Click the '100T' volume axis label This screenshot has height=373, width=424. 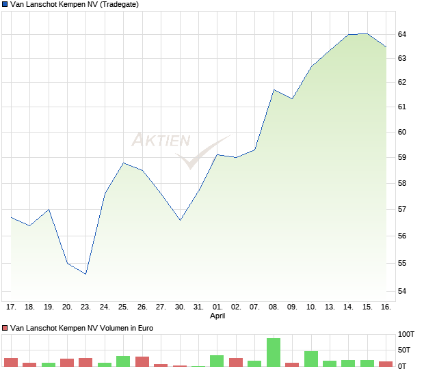tap(406, 334)
